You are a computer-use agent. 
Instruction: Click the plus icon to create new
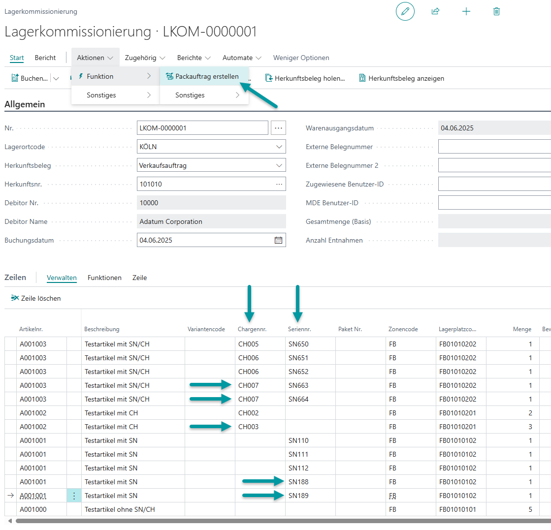coord(466,11)
